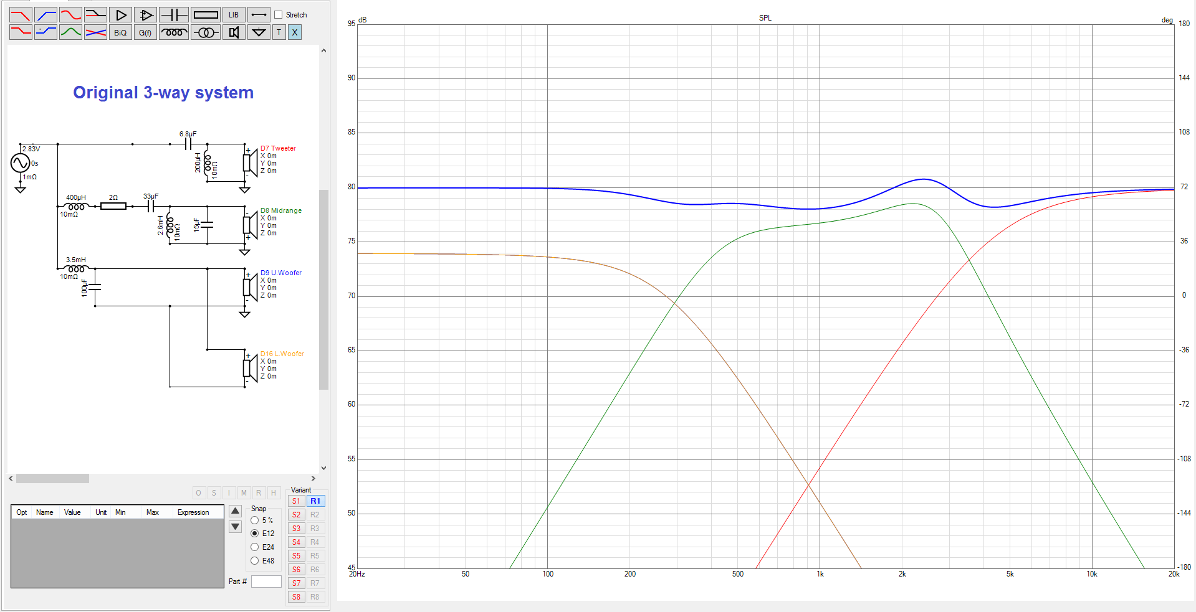Select the green peak/band-pass filter block
Image resolution: width=1196 pixels, height=612 pixels.
71,32
